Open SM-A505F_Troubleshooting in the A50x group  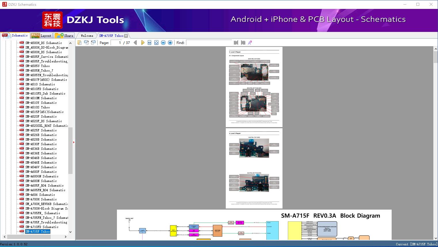pyautogui.click(x=47, y=61)
